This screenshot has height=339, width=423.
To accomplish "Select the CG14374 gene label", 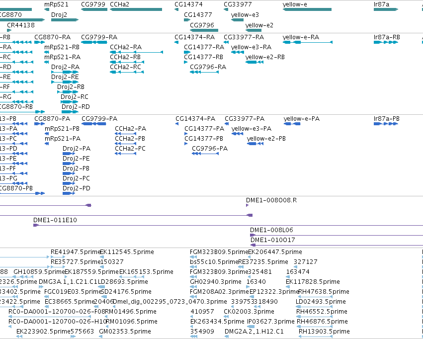I will (x=188, y=4).
